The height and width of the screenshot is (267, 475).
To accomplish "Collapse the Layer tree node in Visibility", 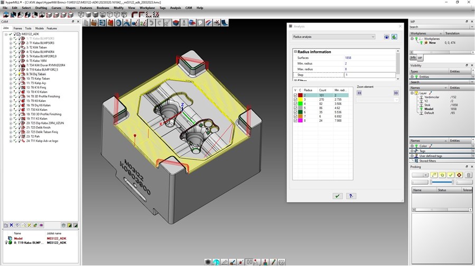I will point(412,93).
